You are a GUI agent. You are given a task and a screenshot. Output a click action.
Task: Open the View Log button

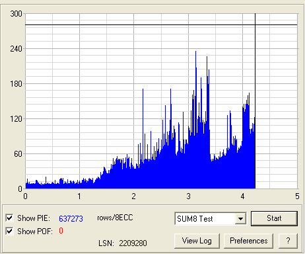pos(197,241)
